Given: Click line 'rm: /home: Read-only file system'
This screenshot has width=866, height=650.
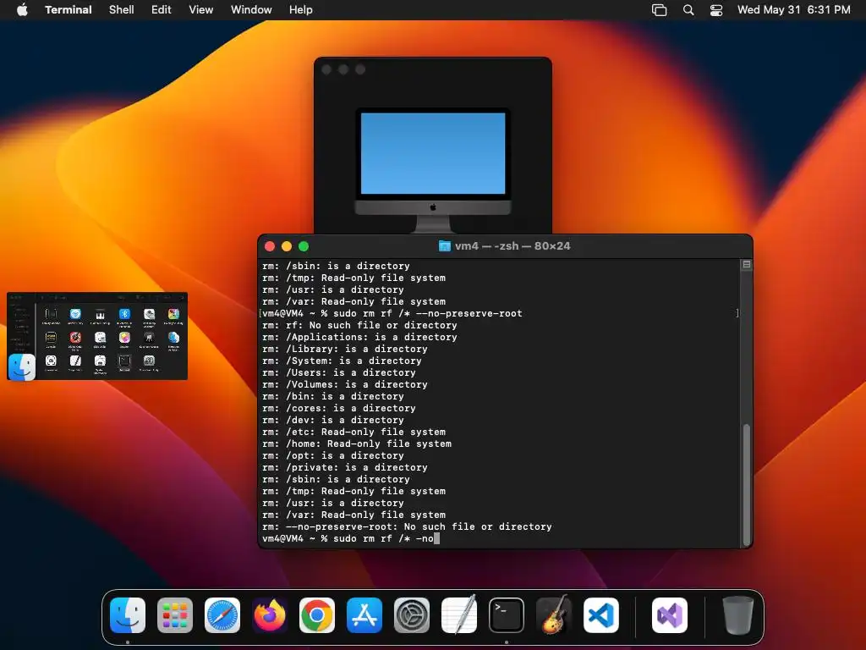Looking at the screenshot, I should 357,443.
